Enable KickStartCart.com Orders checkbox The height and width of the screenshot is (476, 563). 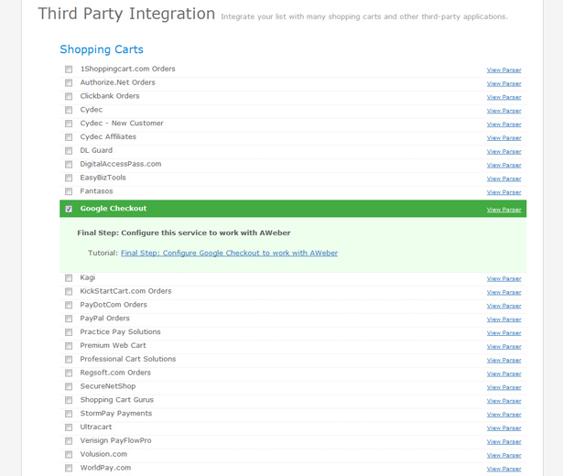click(x=69, y=291)
